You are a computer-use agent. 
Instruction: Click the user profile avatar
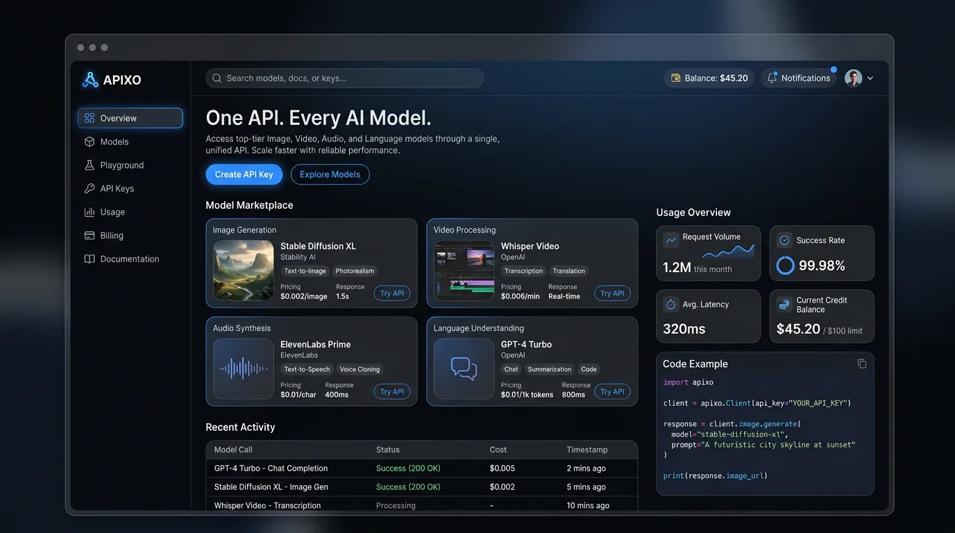[x=854, y=78]
